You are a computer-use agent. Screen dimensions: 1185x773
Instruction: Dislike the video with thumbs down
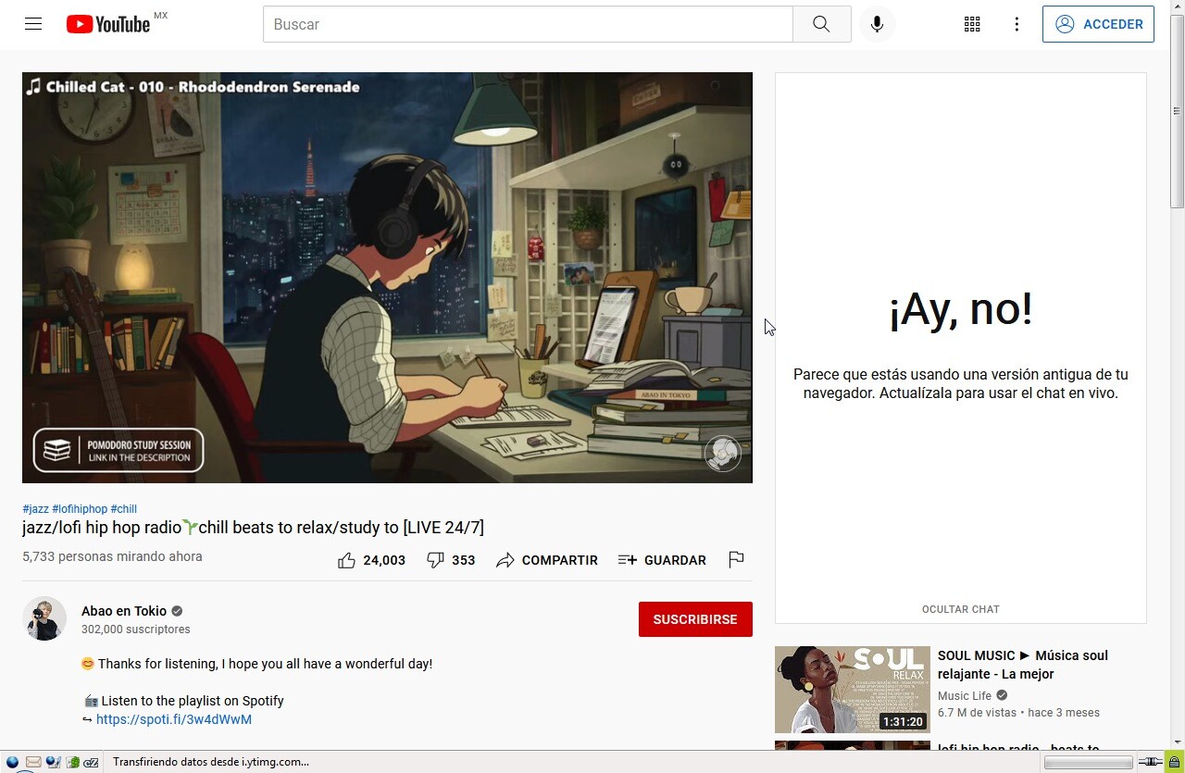click(451, 560)
